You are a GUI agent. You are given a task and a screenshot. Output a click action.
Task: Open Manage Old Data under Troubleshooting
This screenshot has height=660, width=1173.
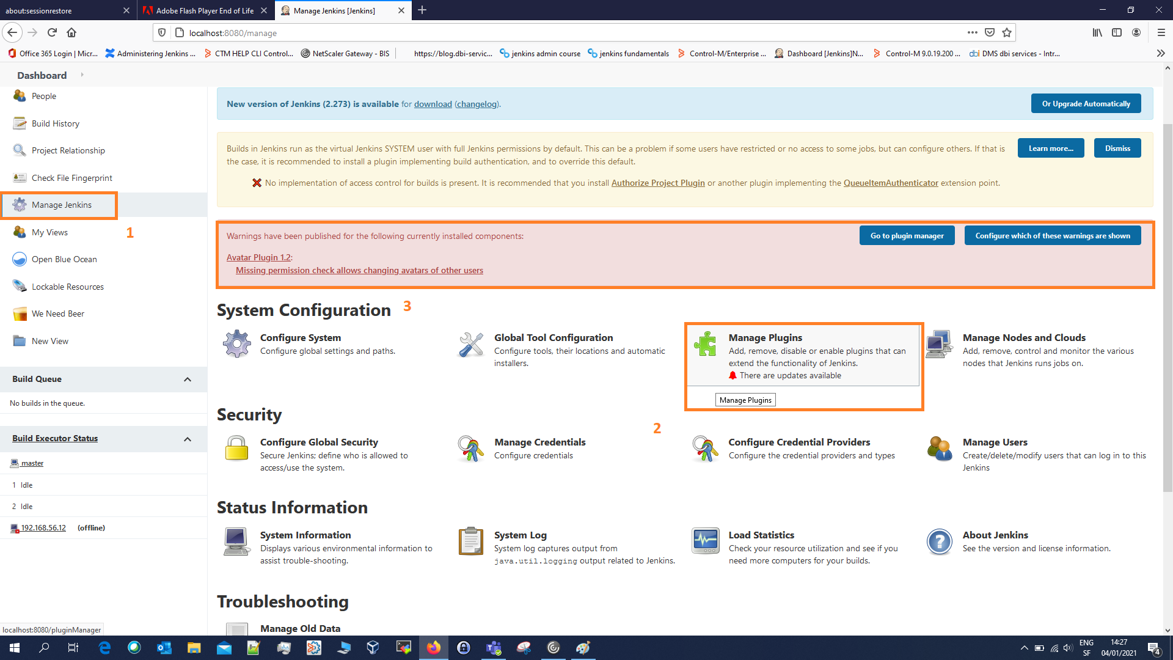(x=300, y=629)
